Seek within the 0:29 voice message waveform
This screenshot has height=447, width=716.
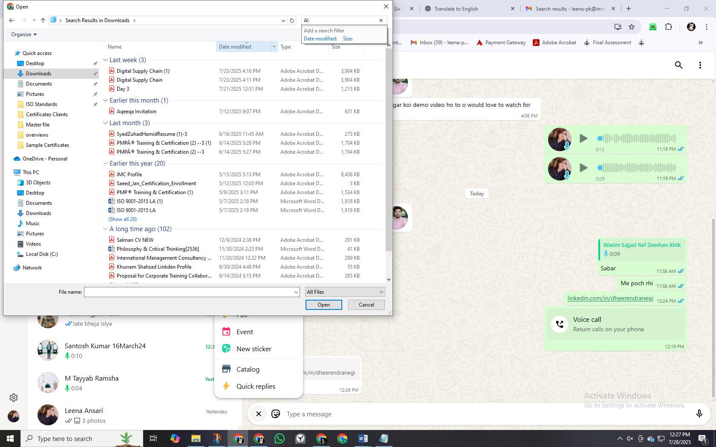pyautogui.click(x=638, y=168)
